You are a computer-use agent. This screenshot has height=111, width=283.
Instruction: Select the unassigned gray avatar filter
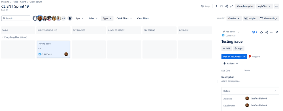point(35,18)
